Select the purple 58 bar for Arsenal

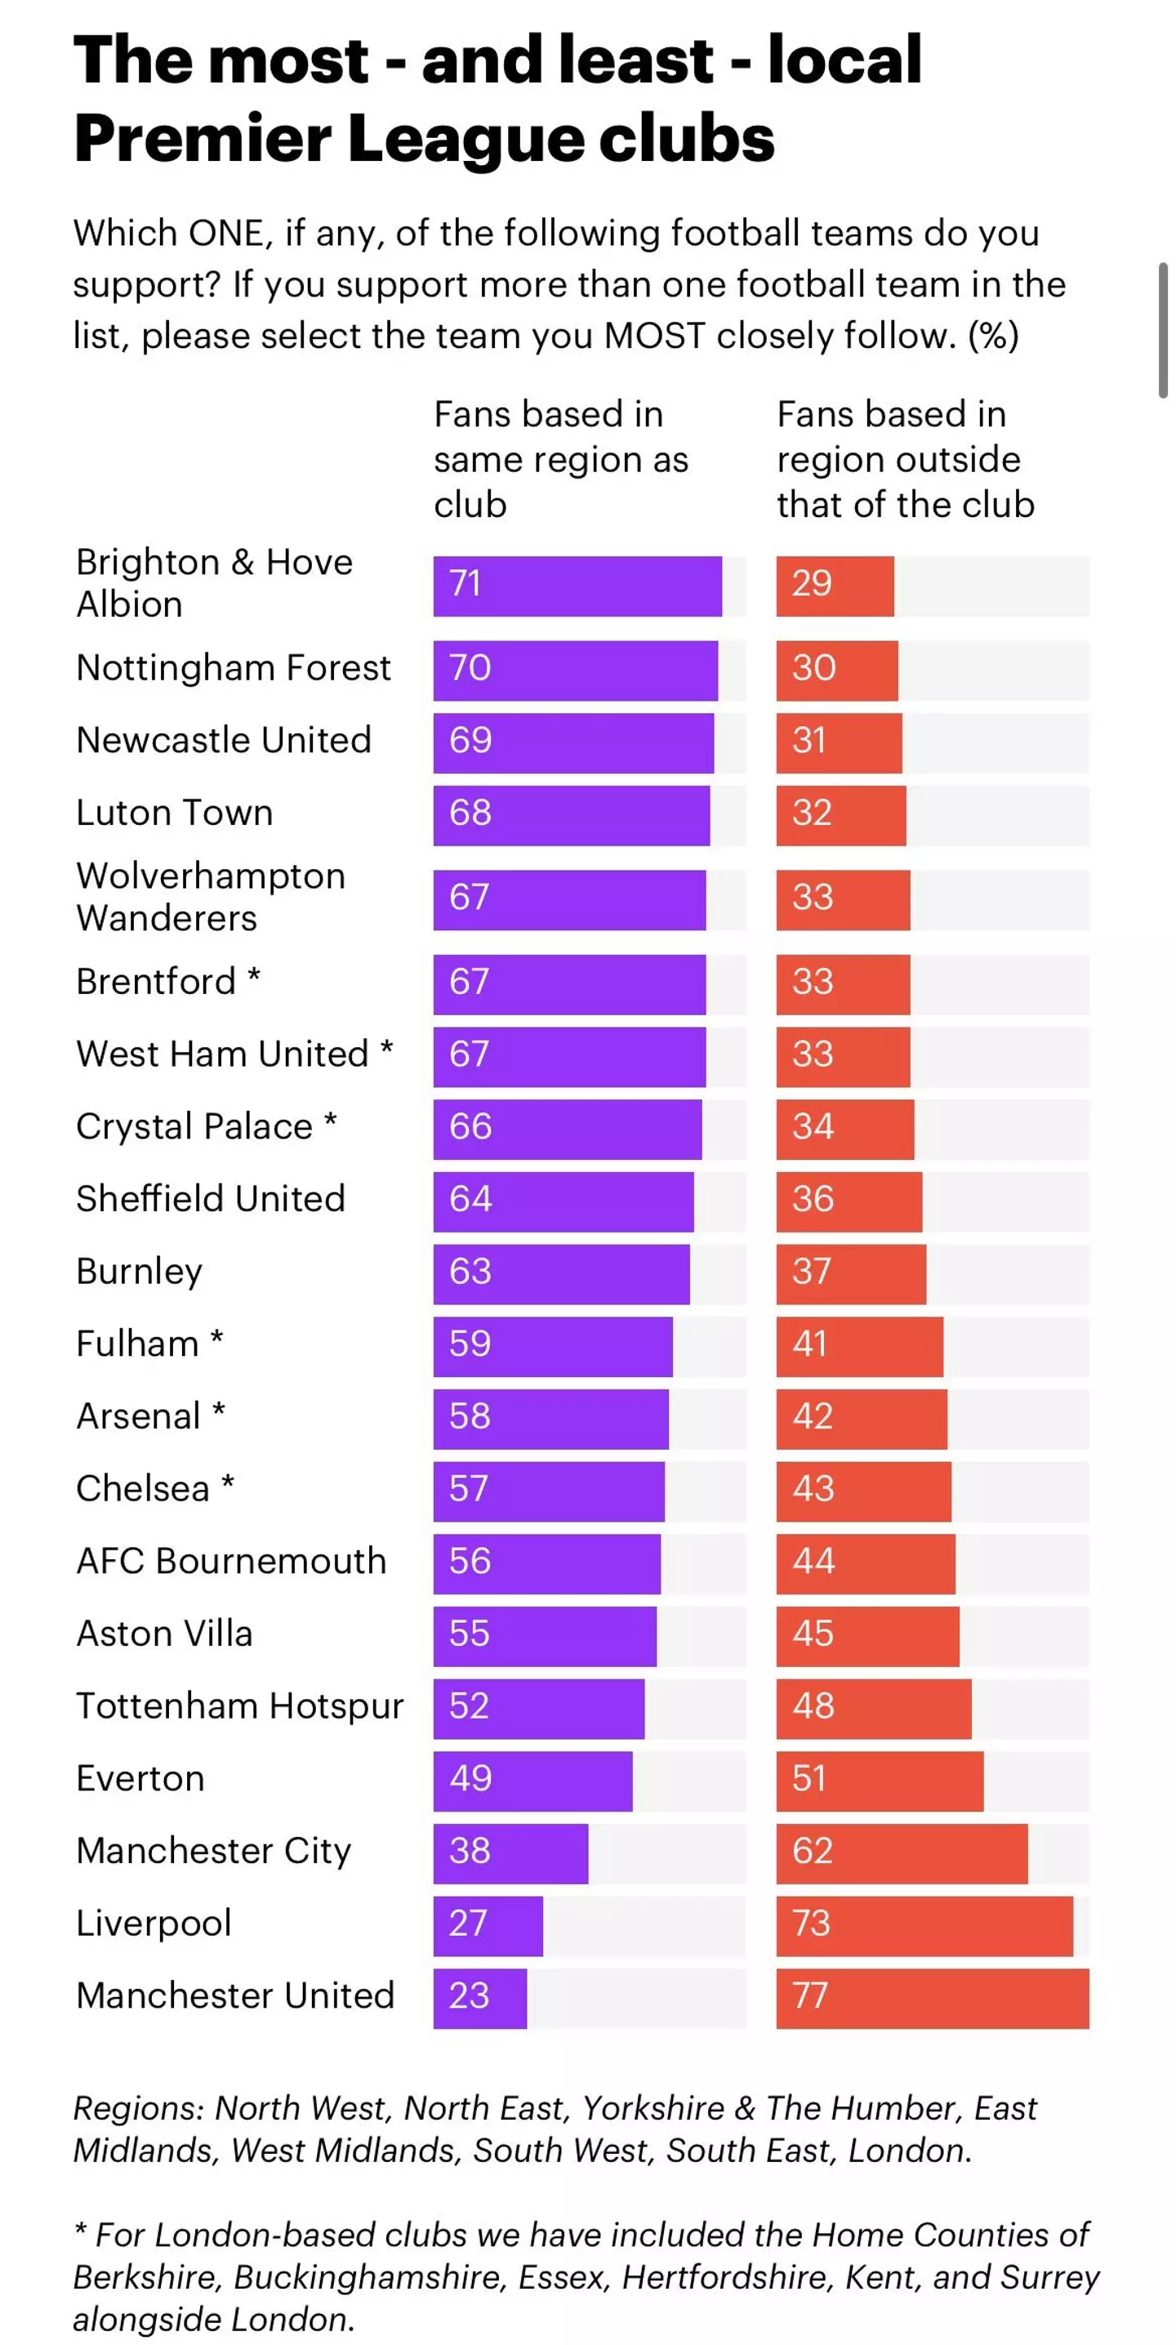pyautogui.click(x=550, y=1418)
